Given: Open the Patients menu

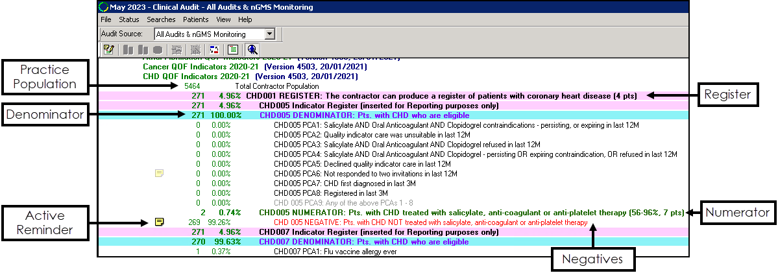Looking at the screenshot, I should pos(196,19).
